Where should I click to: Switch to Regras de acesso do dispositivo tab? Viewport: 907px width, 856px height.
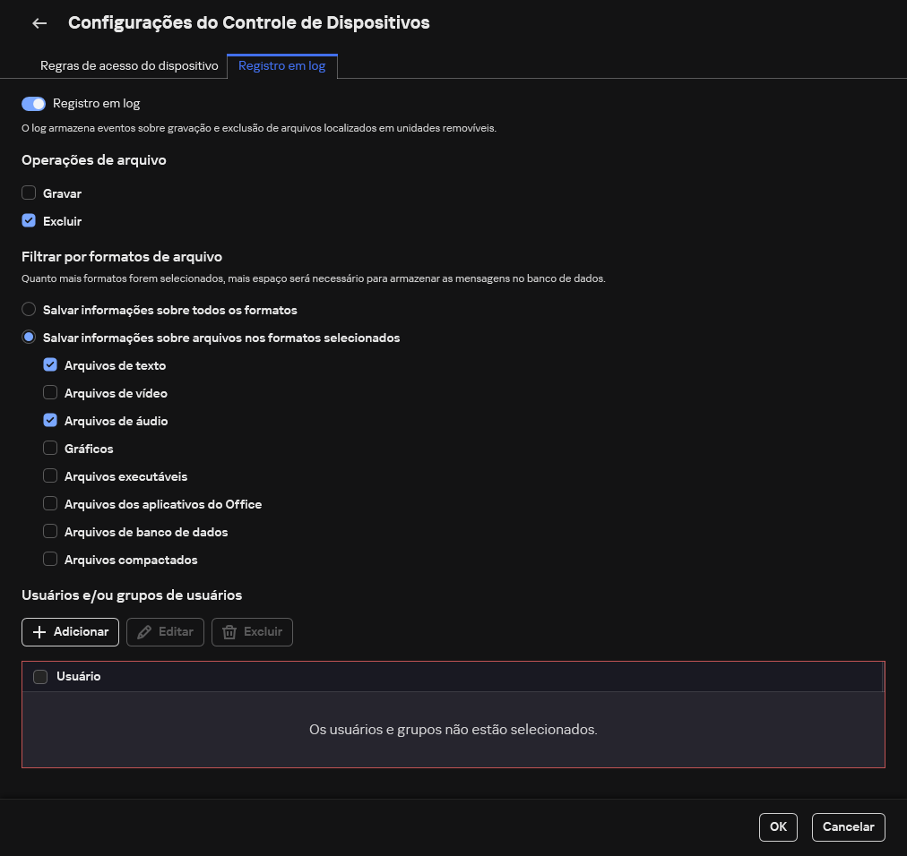[128, 65]
